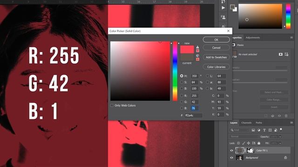The image size is (298, 167).
Task: Close the Color Picker dialog
Action: click(x=228, y=31)
